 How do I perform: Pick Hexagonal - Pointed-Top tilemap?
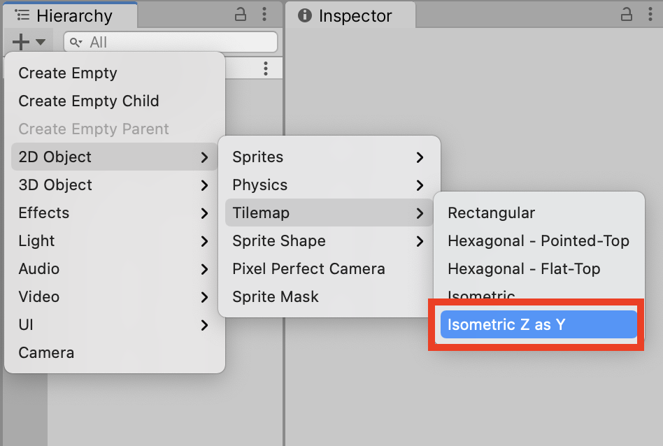pos(539,240)
